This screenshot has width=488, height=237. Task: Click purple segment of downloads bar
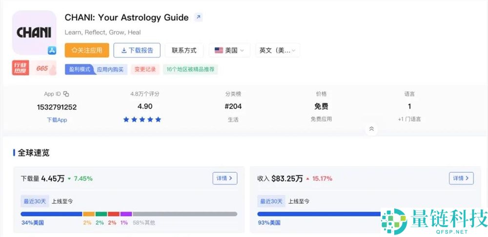126,214
